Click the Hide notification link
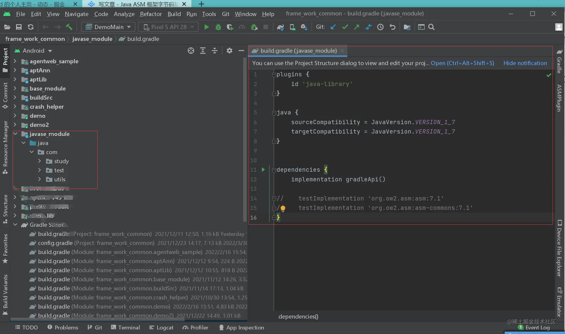Screen dimensions: 565x334 [x=525, y=63]
